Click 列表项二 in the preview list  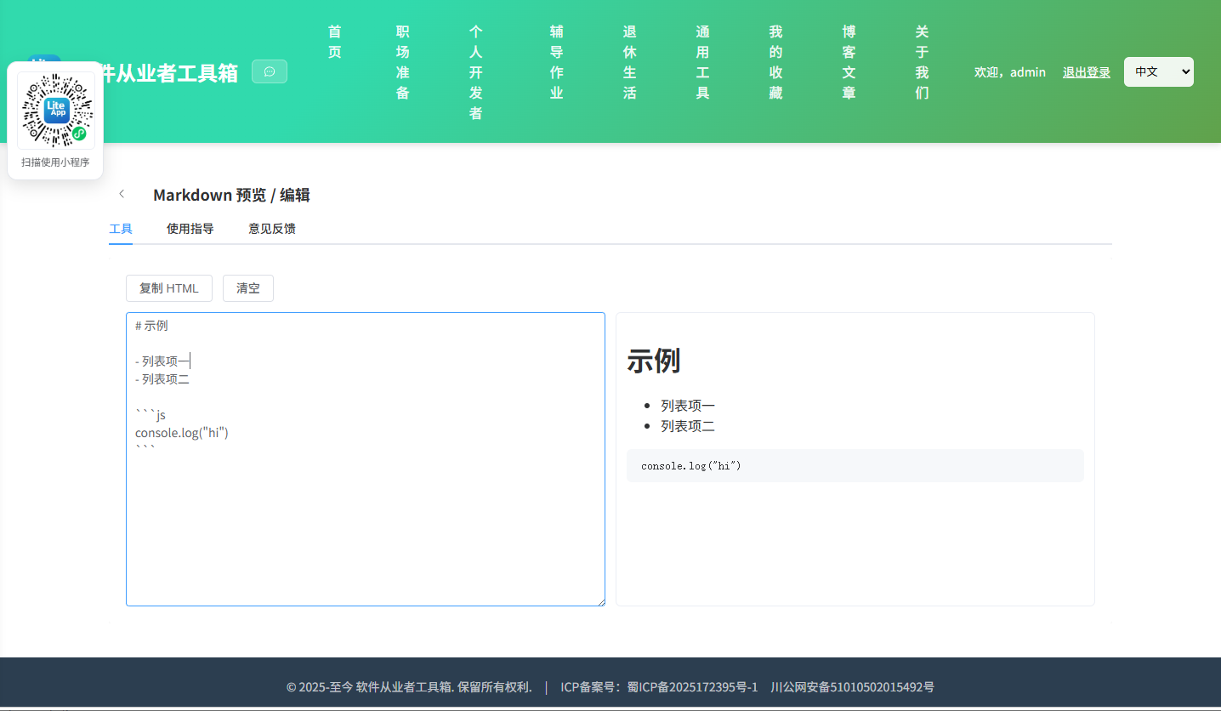pos(688,426)
